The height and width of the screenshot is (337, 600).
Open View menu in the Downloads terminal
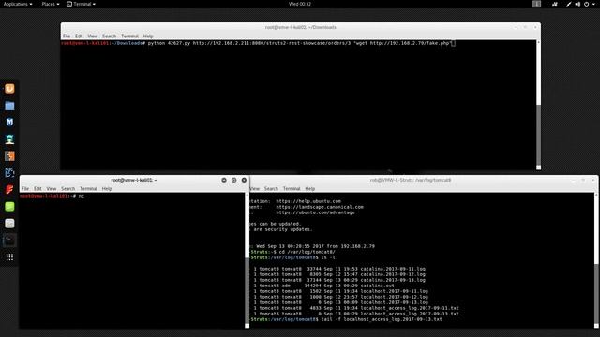click(93, 36)
